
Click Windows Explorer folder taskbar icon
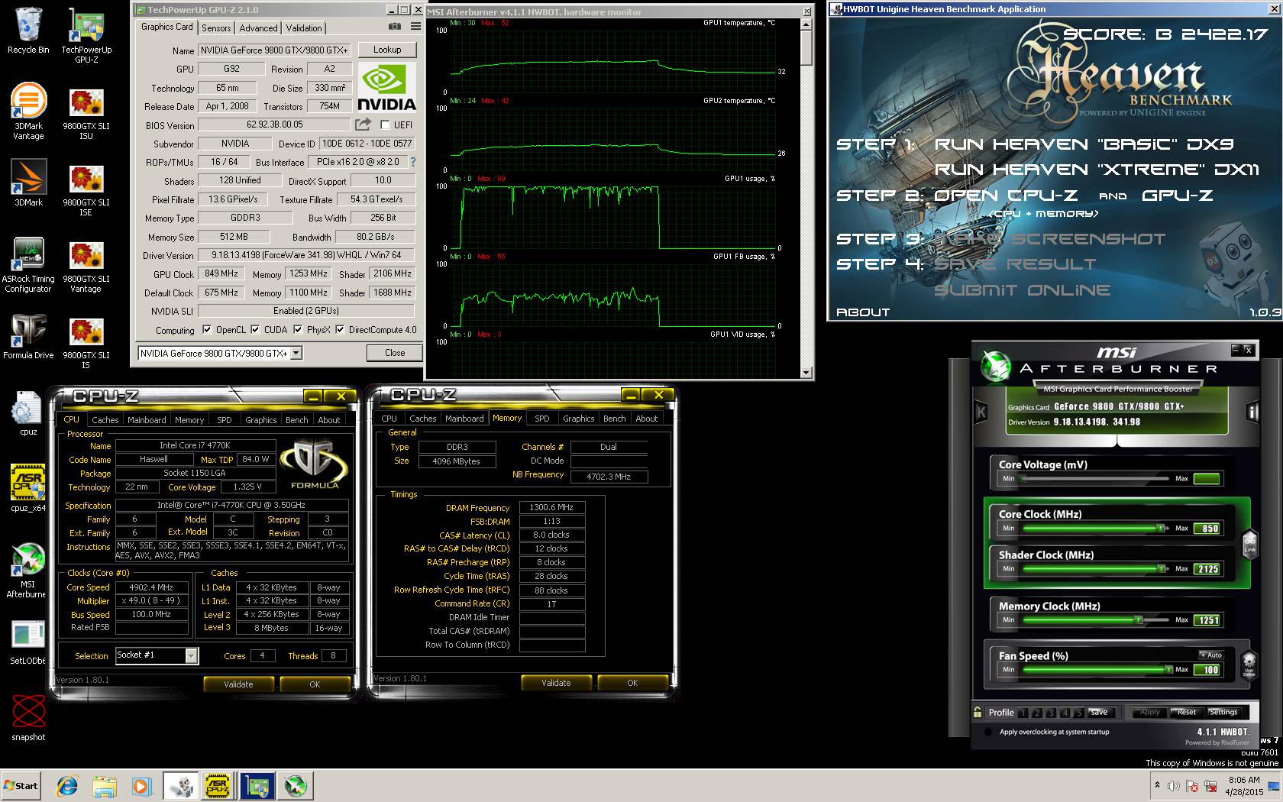pos(105,786)
